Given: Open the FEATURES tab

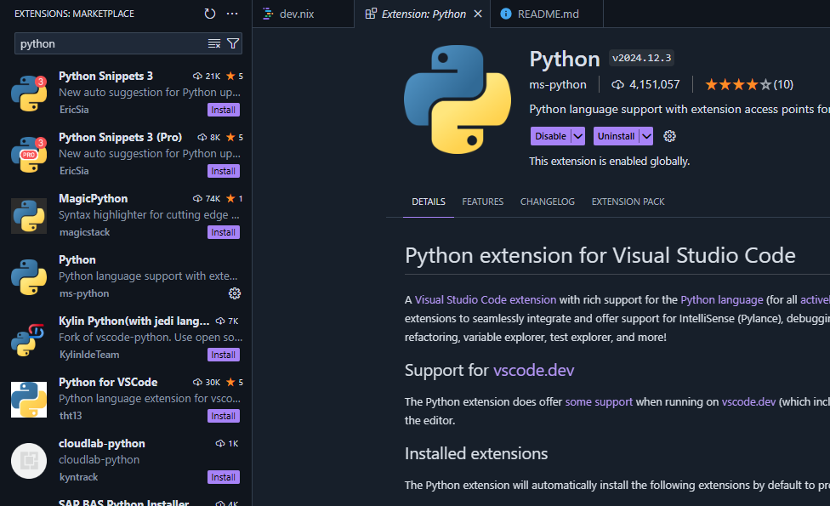Looking at the screenshot, I should pos(483,202).
